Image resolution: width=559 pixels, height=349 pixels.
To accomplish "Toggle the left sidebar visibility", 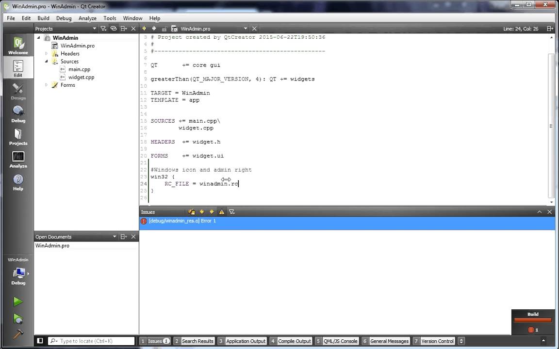I will point(40,341).
